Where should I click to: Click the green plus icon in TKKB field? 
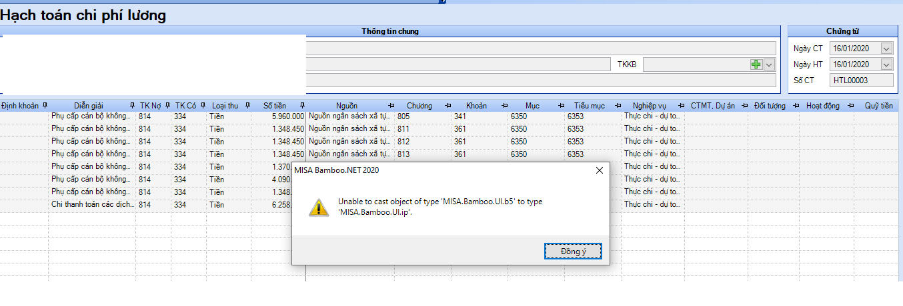click(756, 65)
